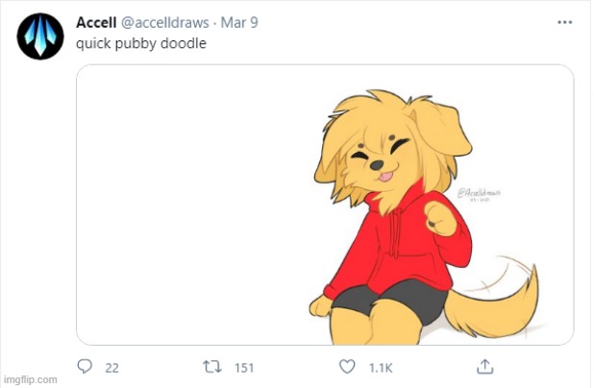Viewport: 594px width, 388px height.
Task: Click the 1.1K likes count
Action: coord(381,367)
